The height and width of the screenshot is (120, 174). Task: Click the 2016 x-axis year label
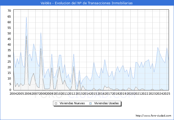[101, 94]
